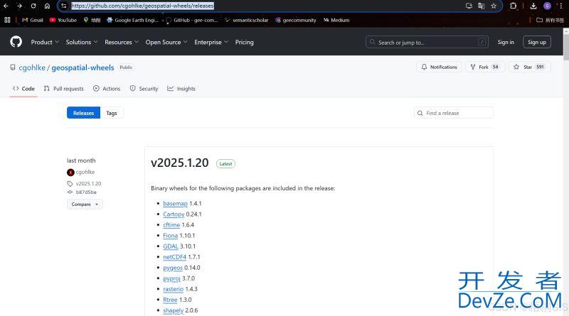Focus the Find a release field
Viewport: 569px width, 316px height.
(x=454, y=113)
